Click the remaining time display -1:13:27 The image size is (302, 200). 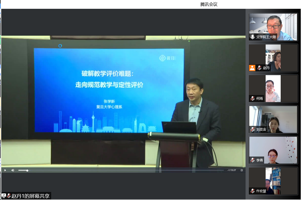[232, 170]
